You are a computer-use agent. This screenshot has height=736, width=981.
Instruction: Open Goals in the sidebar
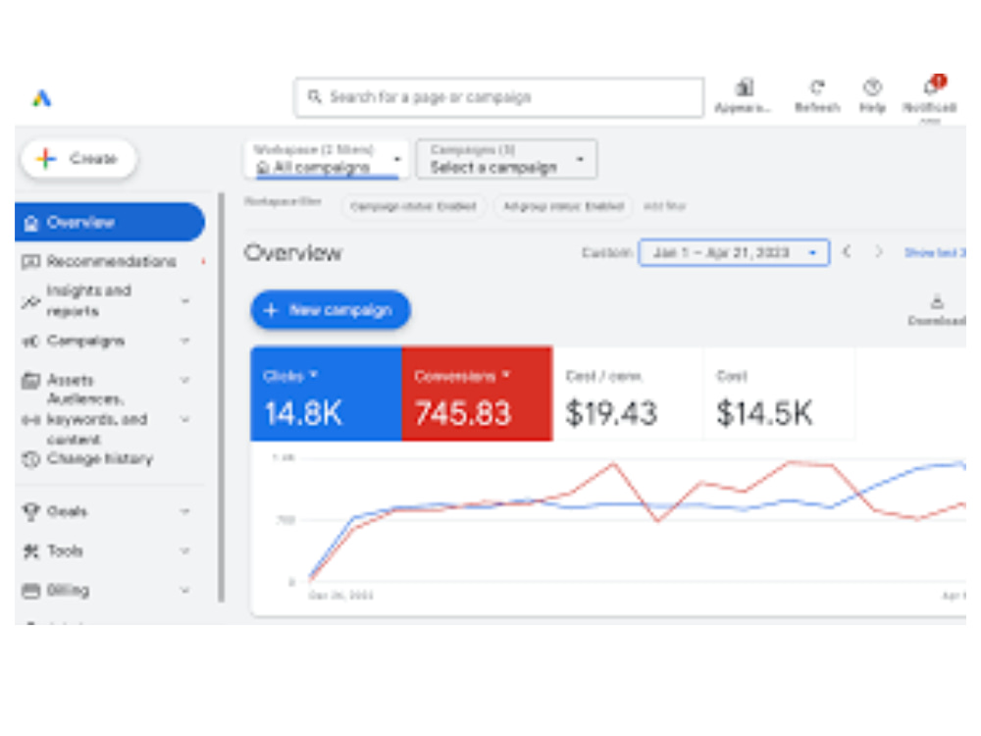tap(68, 512)
